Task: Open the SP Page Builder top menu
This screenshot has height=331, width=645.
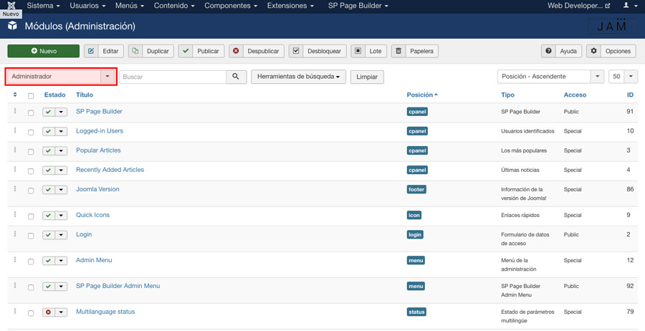Action: pyautogui.click(x=358, y=6)
